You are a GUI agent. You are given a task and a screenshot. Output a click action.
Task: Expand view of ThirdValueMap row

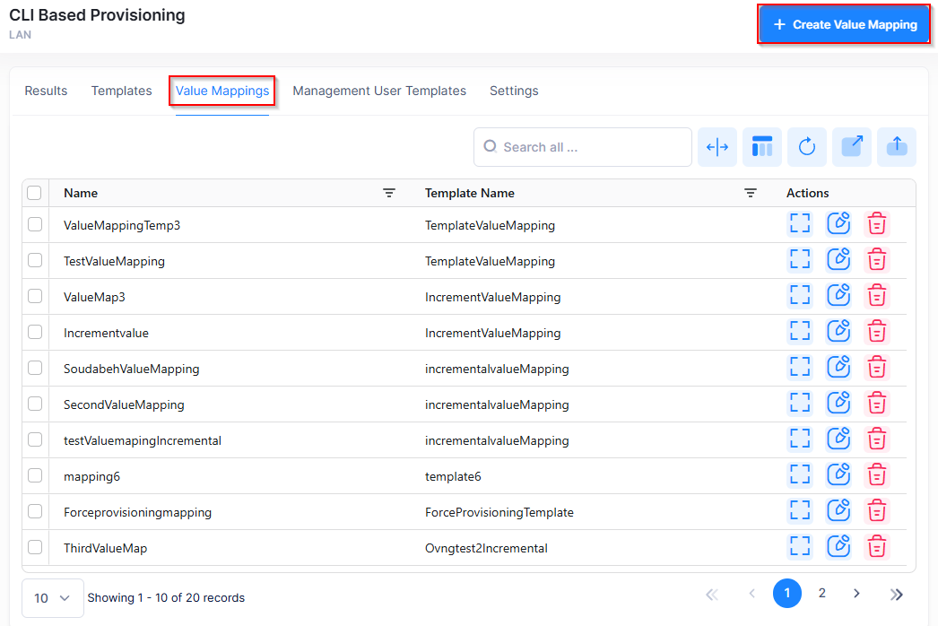[x=800, y=547]
